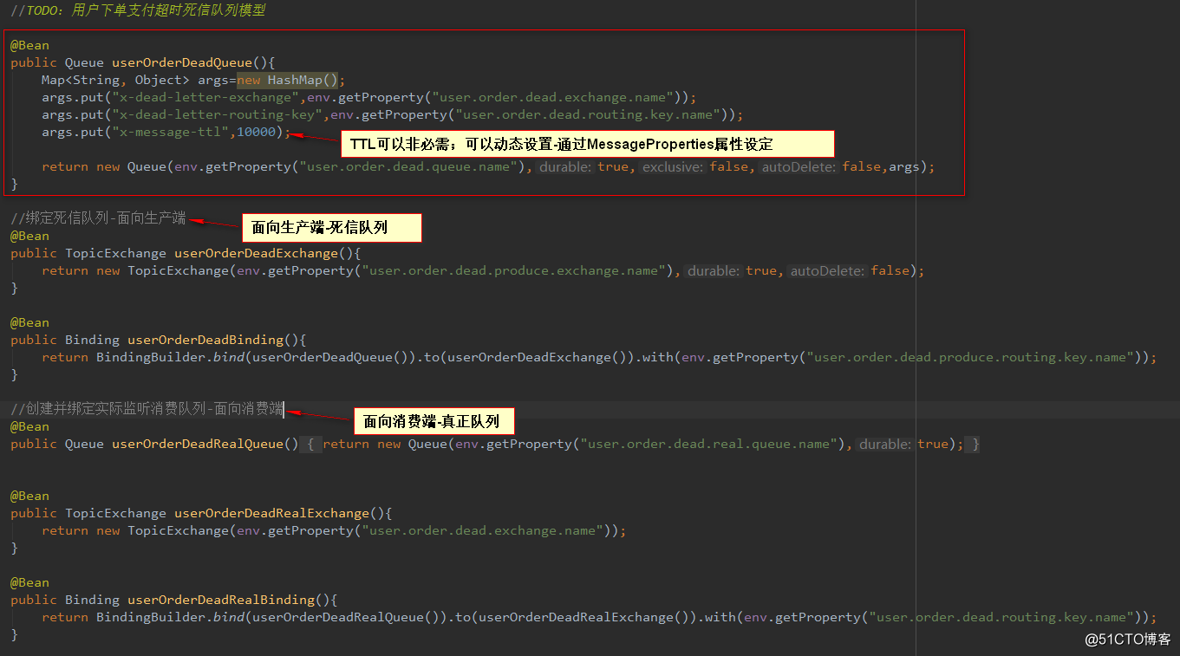Click durable: hint in the produce TopicExchange line
Viewport: 1180px width, 656px height.
714,270
